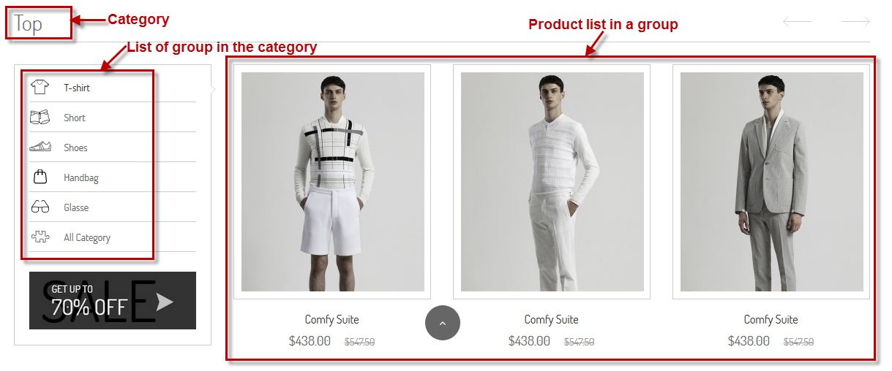Click the All Category puzzle icon
The width and height of the screenshot is (892, 371).
(x=40, y=237)
